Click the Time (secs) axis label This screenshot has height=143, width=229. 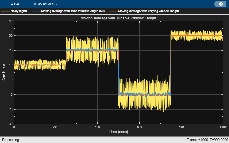tap(118, 132)
